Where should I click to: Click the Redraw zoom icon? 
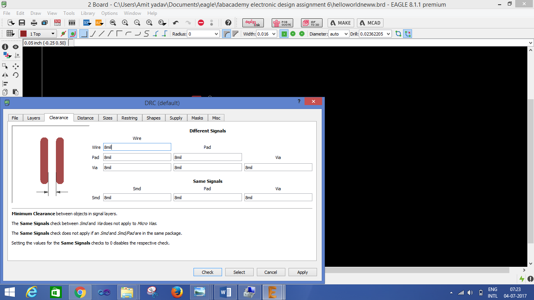pos(149,23)
